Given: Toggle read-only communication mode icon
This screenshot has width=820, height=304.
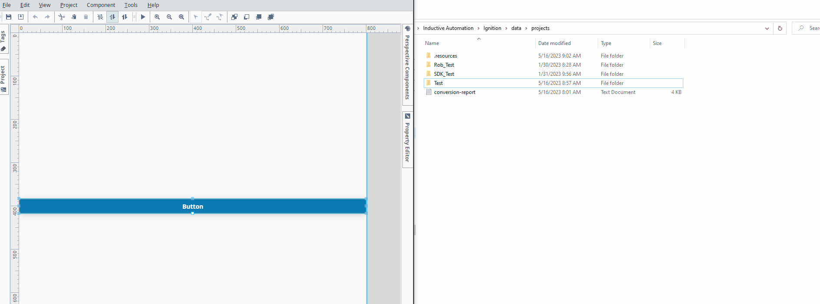Looking at the screenshot, I should point(112,17).
